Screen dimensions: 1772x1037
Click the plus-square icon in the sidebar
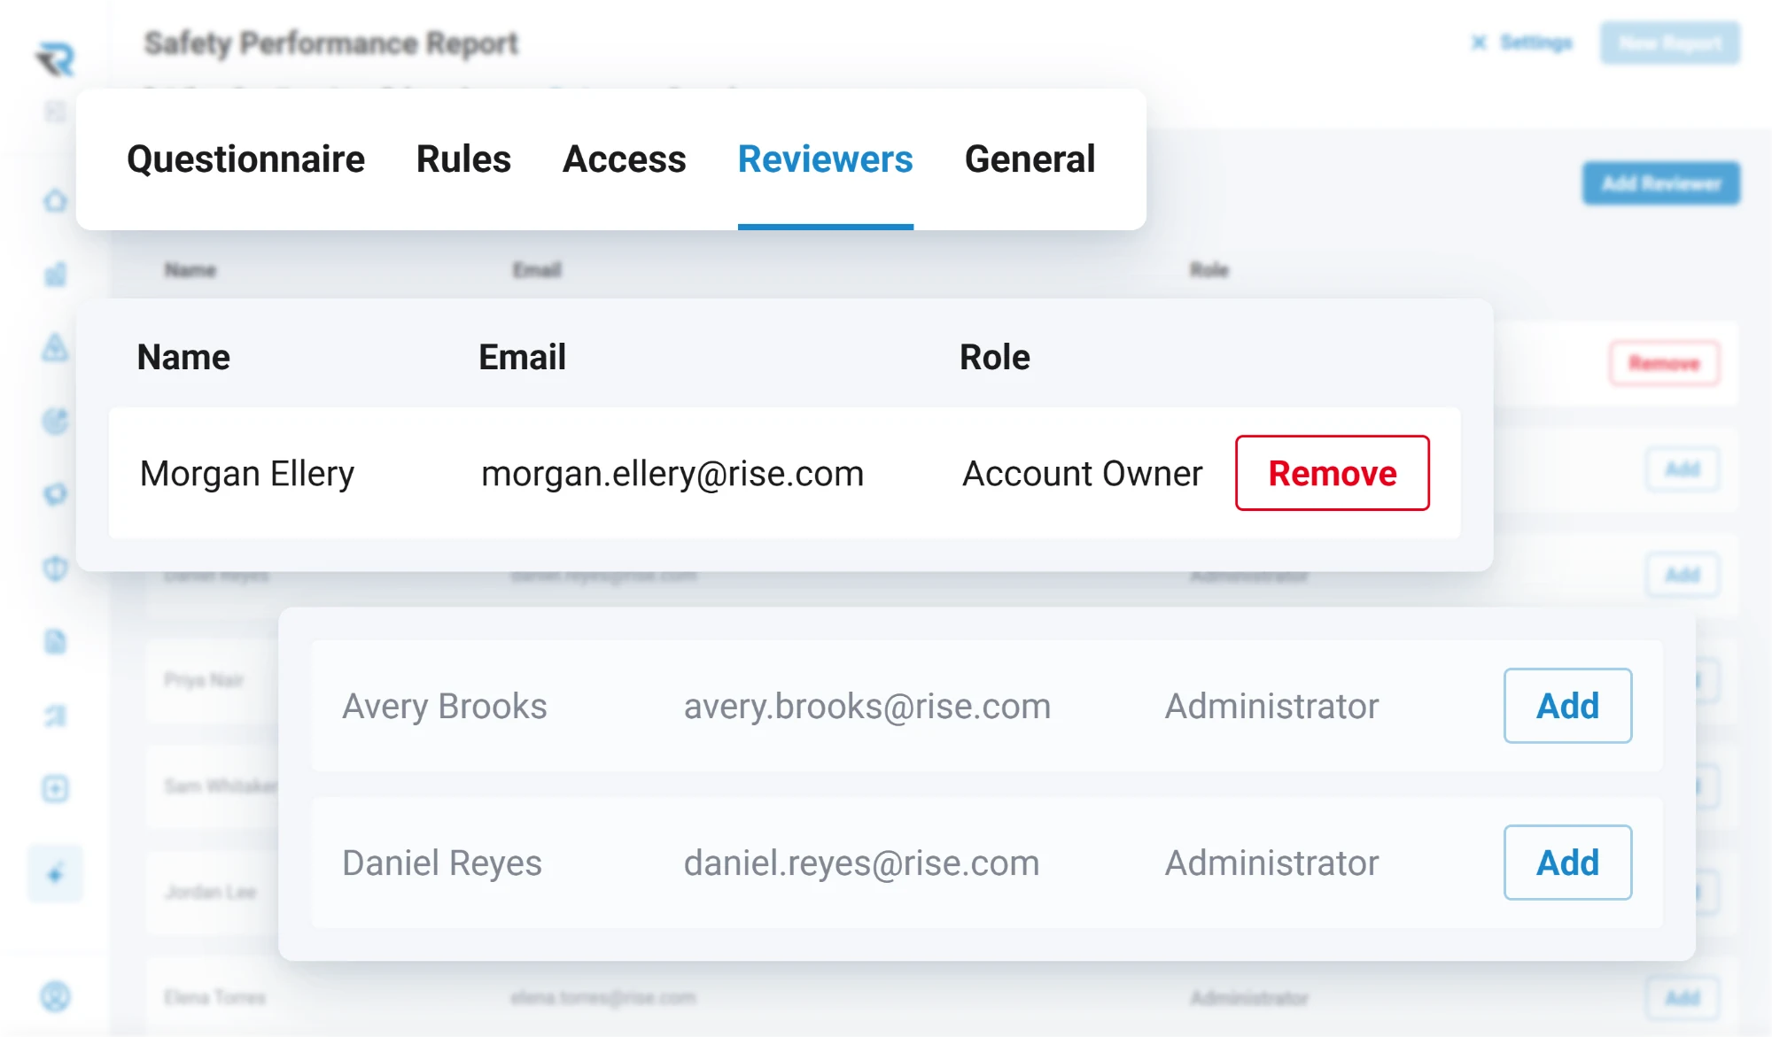tap(55, 788)
